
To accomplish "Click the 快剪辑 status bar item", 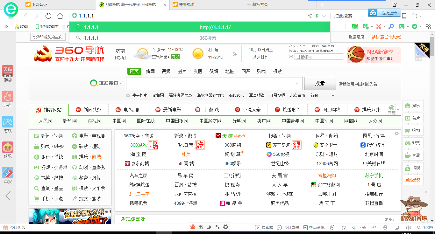I will (x=264, y=228).
